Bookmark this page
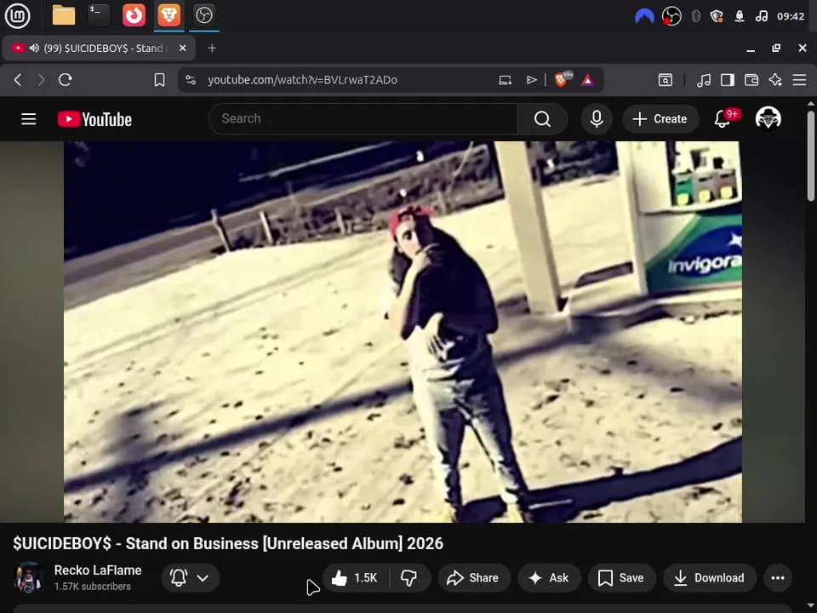Viewport: 817px width, 613px height. tap(159, 80)
